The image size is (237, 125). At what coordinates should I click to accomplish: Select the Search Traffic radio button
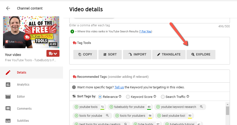pyautogui.click(x=163, y=97)
